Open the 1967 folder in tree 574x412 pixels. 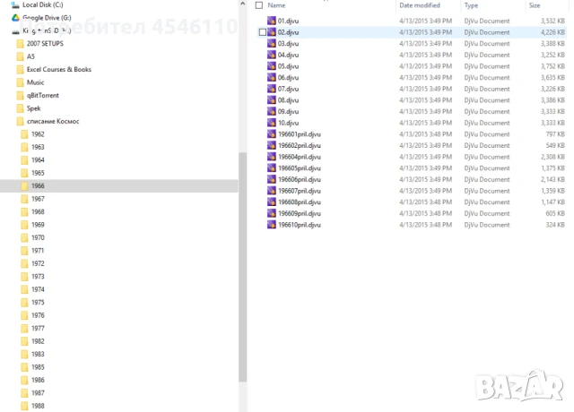pyautogui.click(x=38, y=199)
